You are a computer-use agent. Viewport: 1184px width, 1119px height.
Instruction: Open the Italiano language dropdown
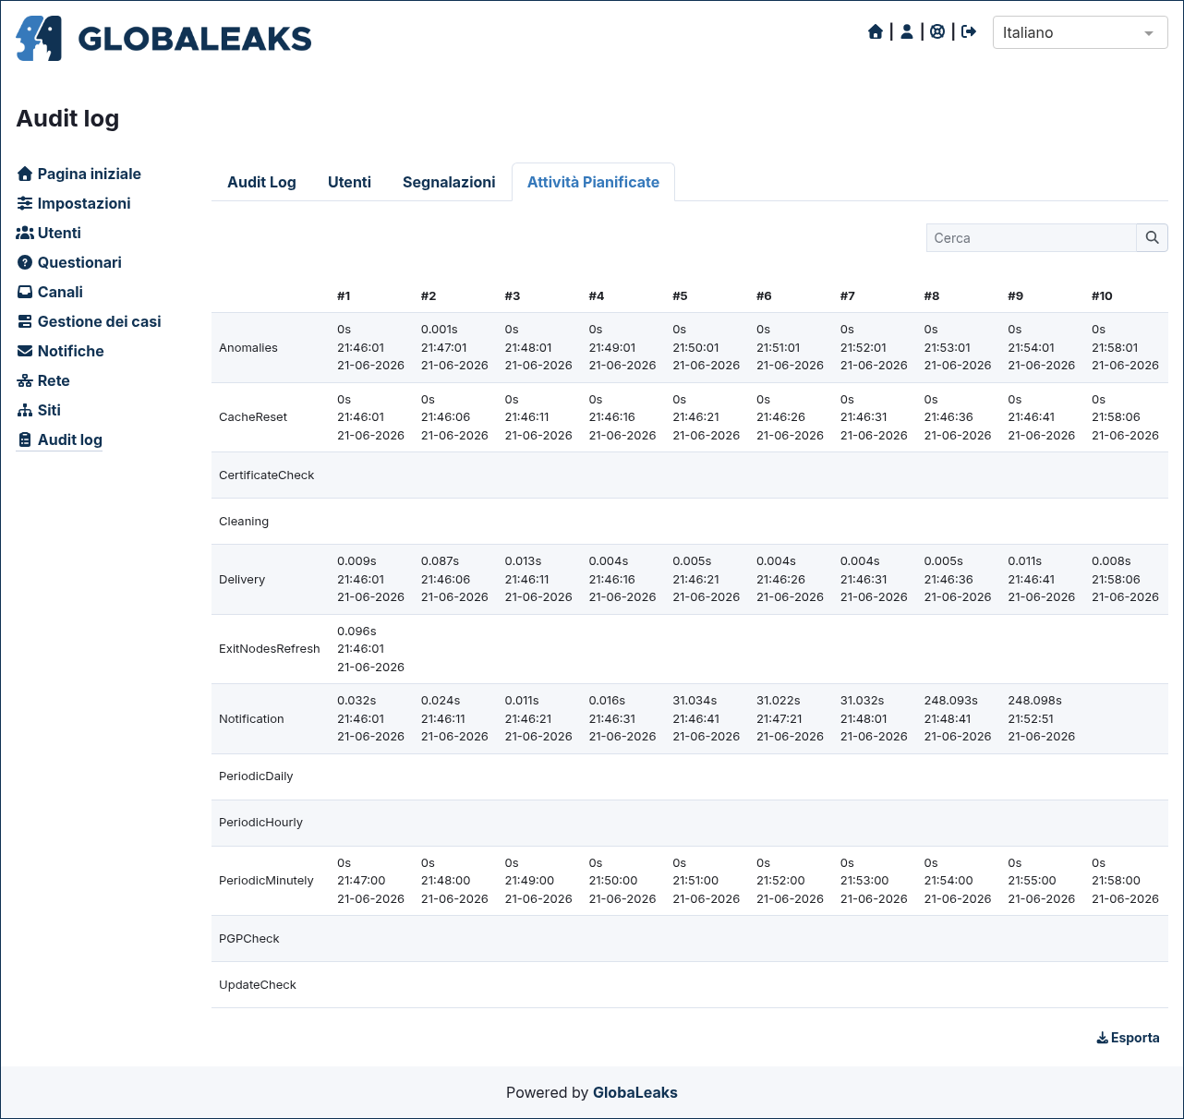coord(1080,32)
